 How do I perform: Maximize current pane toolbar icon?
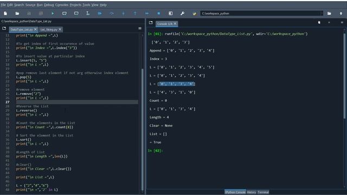[x=170, y=14]
